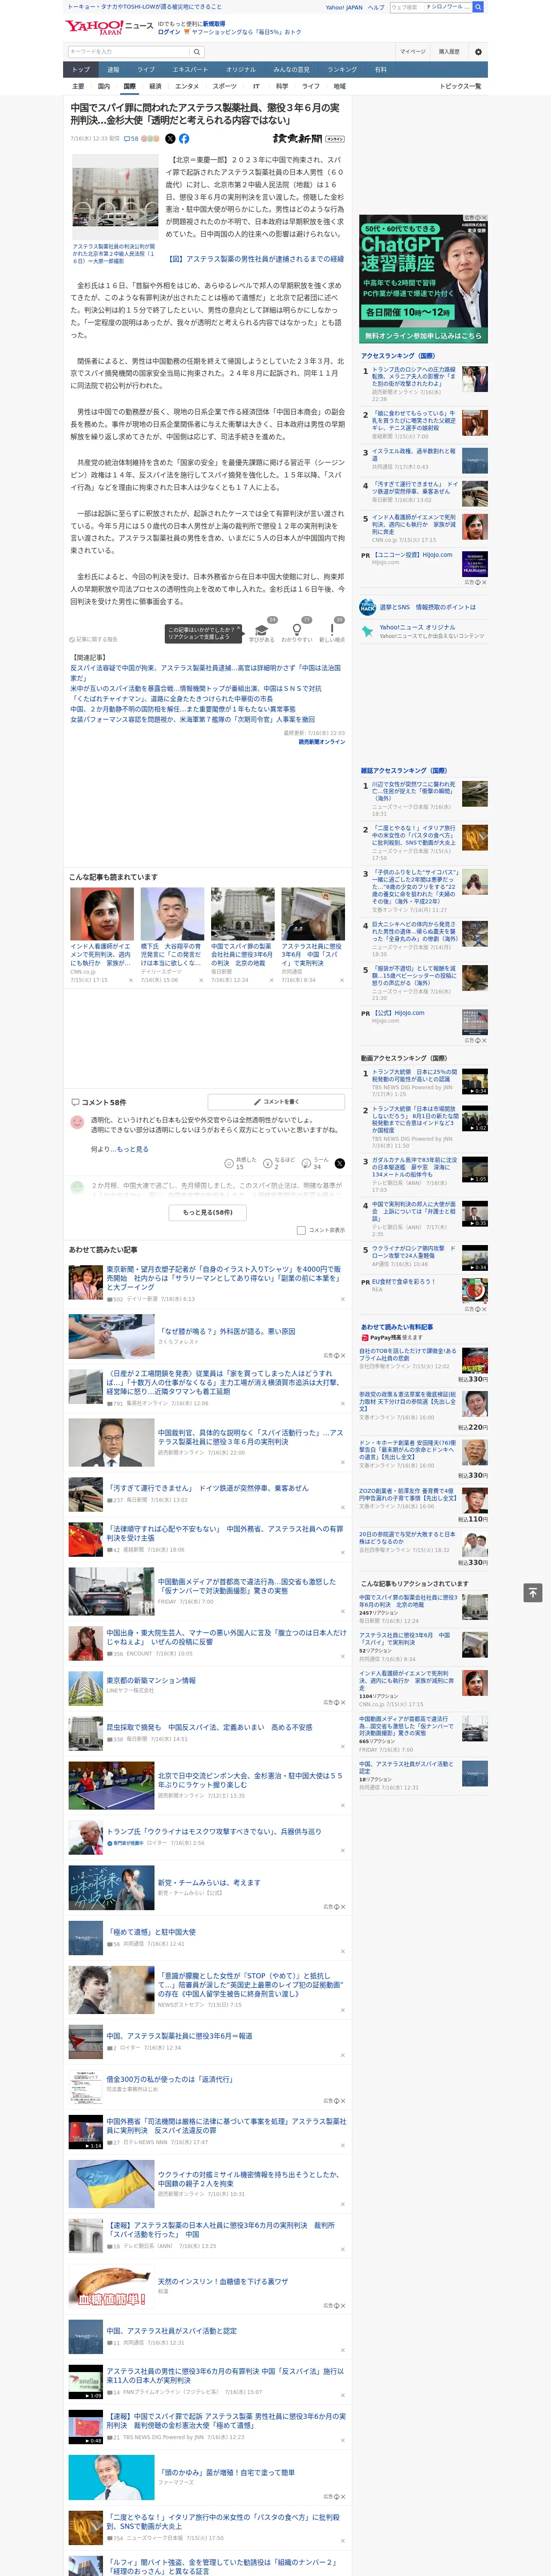551x2576 pixels.
Task: Click the うーん reaction on first comment
Action: pos(316,1163)
